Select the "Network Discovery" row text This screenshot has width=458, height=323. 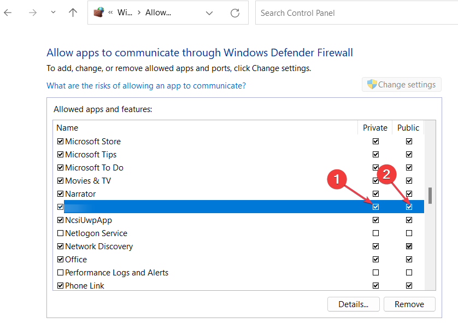99,246
